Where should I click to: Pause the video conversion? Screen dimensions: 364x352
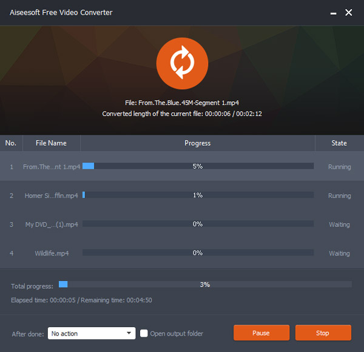261,333
